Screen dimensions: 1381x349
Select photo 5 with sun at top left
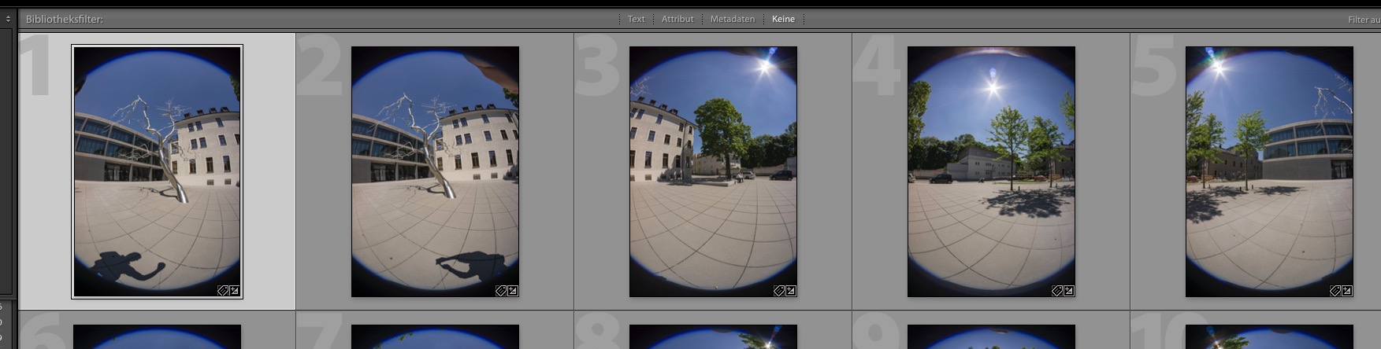tap(1269, 171)
